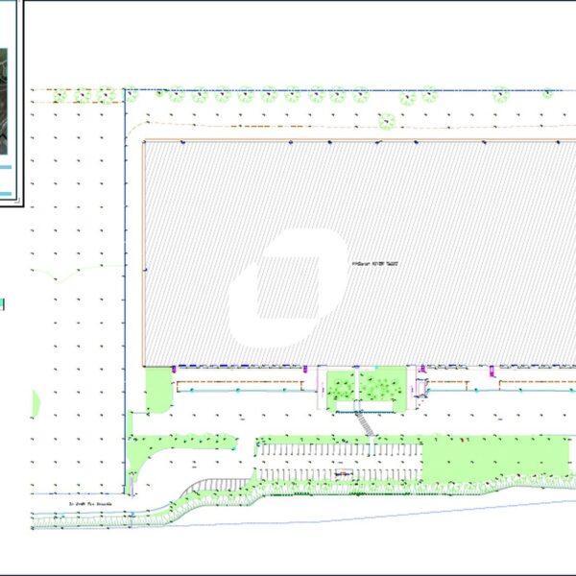Click the right green courtyard planter
576x576 pixels.
pos(383,388)
